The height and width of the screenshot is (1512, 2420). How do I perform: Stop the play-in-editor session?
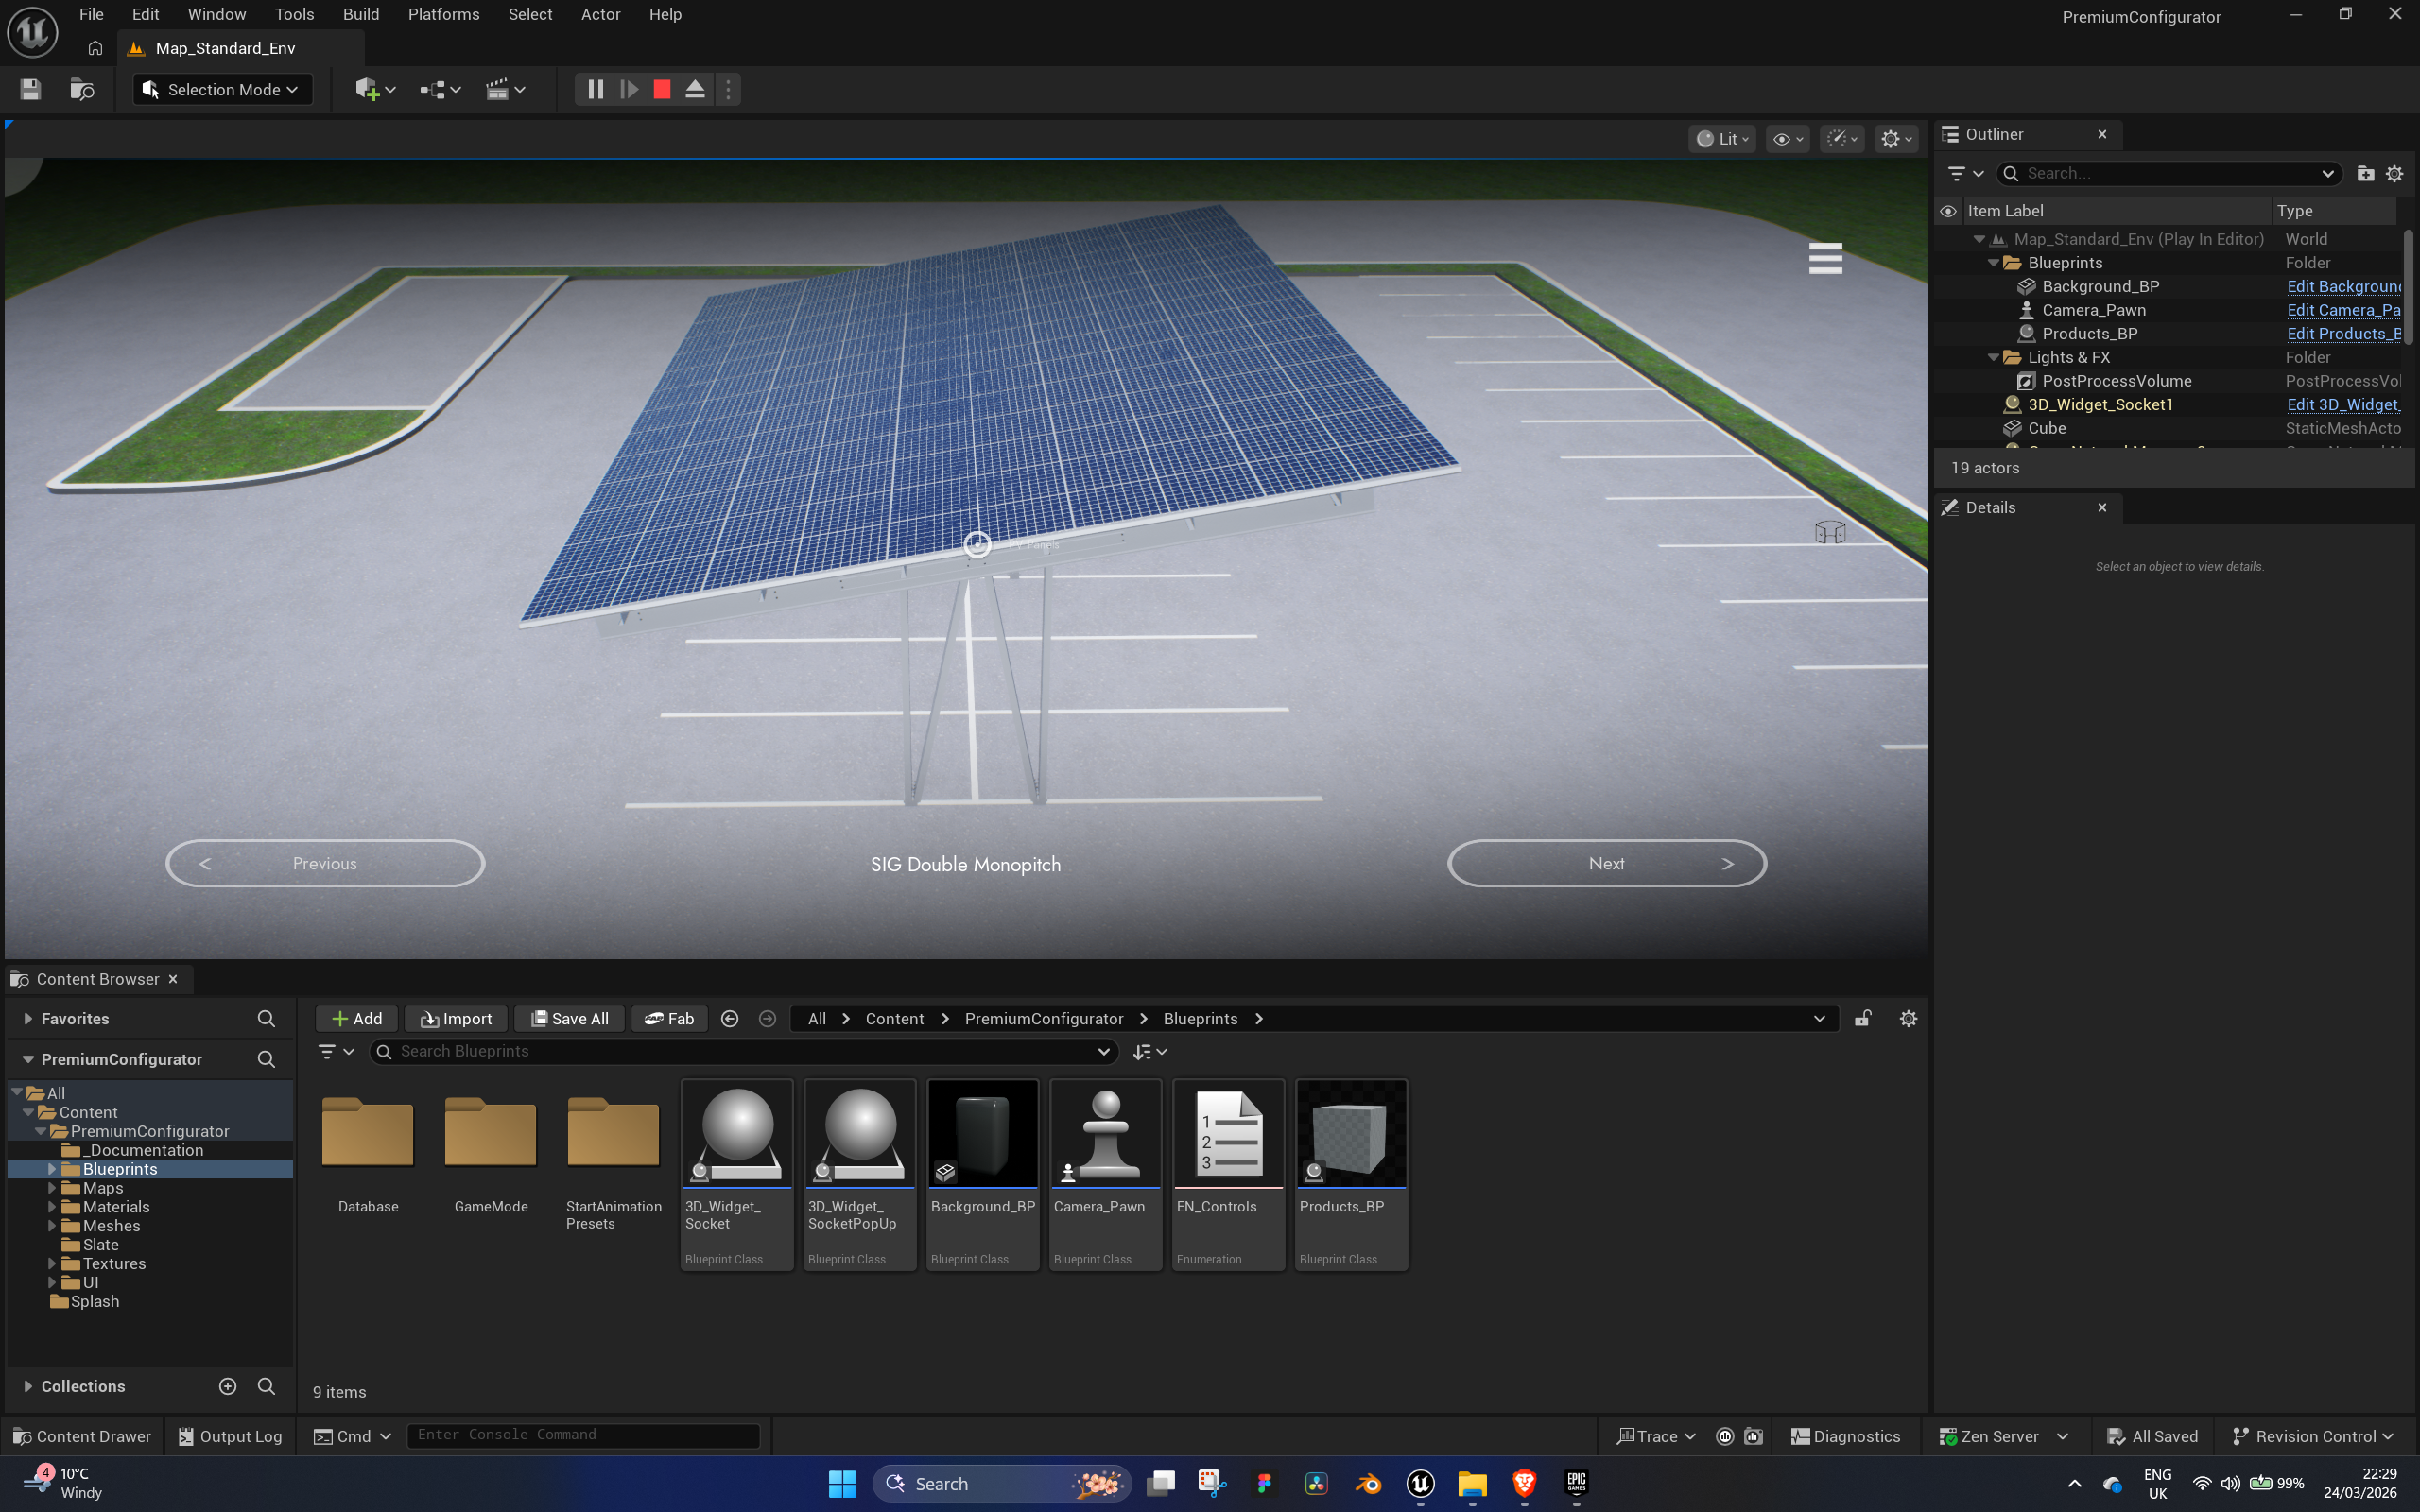coord(661,90)
